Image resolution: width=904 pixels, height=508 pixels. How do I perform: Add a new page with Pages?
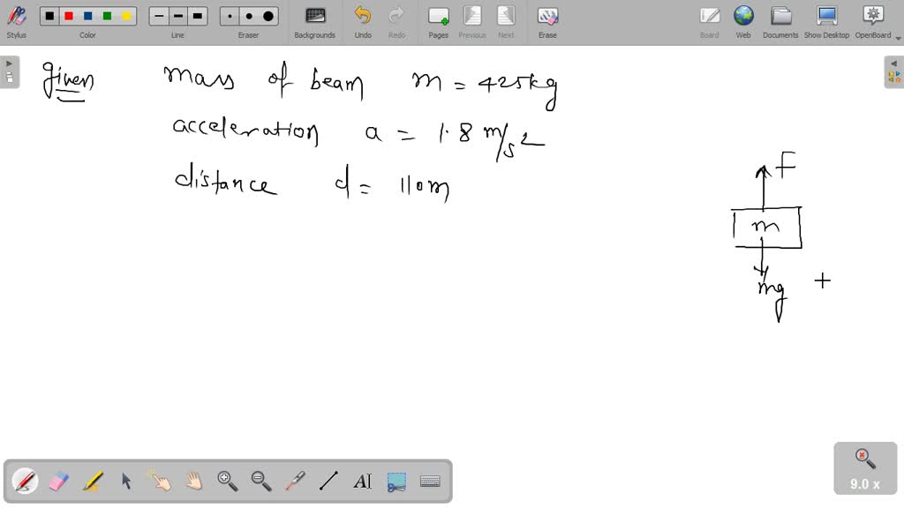(x=438, y=22)
